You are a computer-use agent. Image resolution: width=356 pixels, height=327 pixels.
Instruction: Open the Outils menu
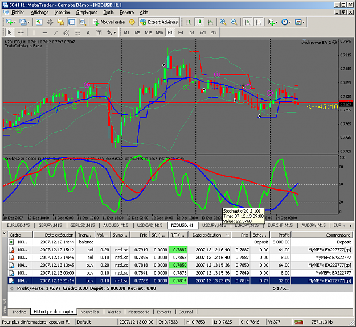(x=108, y=13)
